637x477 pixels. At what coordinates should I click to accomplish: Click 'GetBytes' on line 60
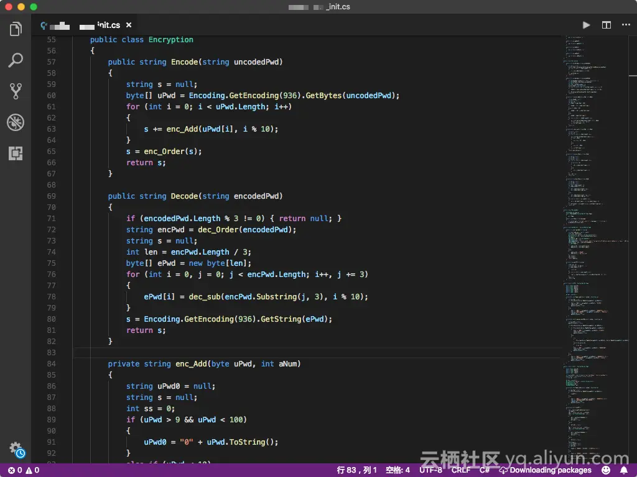pos(323,96)
